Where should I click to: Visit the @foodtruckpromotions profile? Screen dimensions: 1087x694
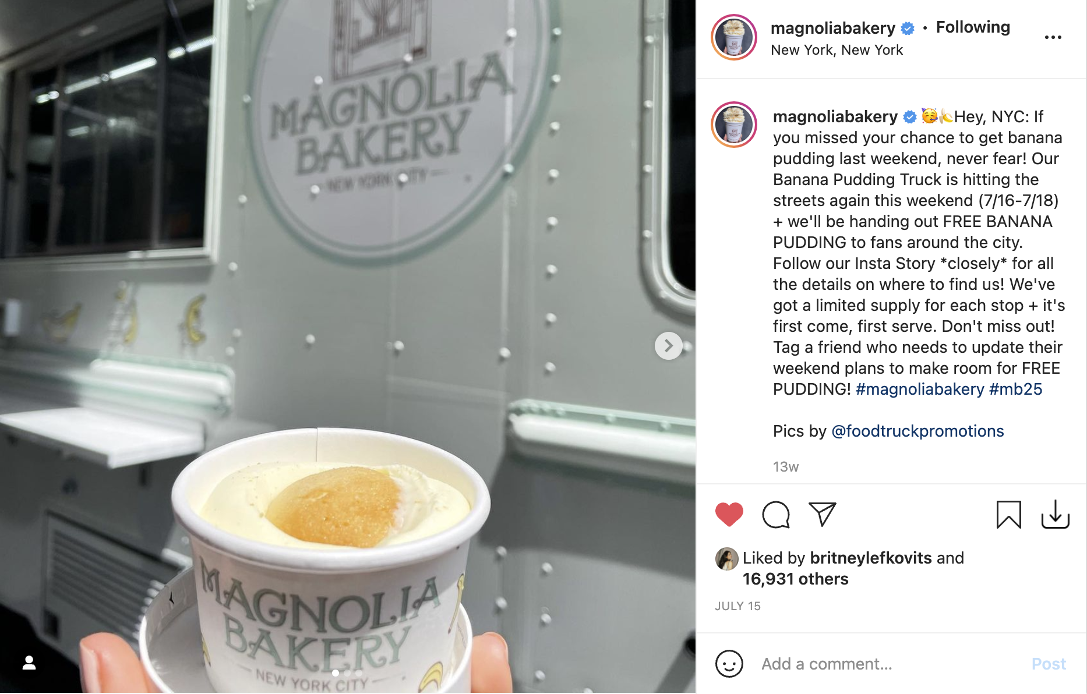[917, 431]
